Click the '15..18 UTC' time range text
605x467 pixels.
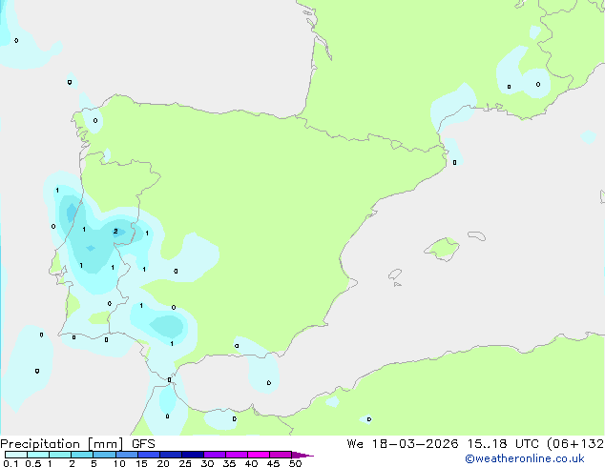[x=502, y=444]
